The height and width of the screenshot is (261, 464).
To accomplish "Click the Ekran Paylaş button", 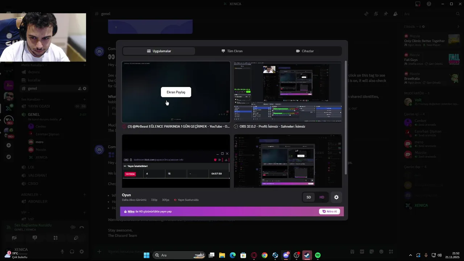I will pyautogui.click(x=176, y=92).
